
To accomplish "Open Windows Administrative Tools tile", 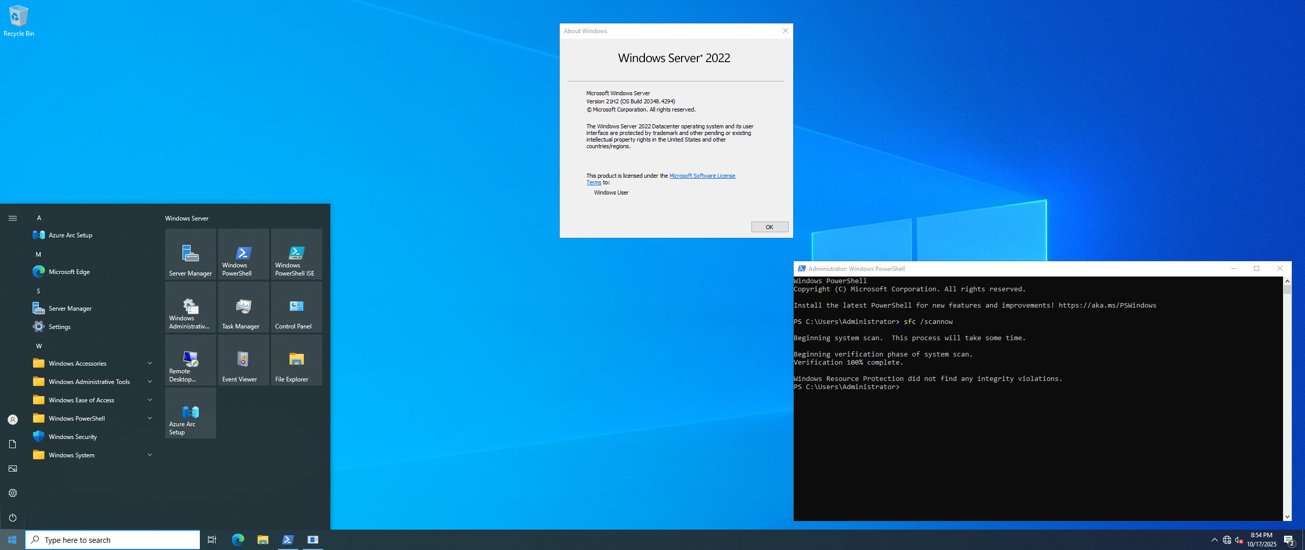I will click(x=190, y=307).
